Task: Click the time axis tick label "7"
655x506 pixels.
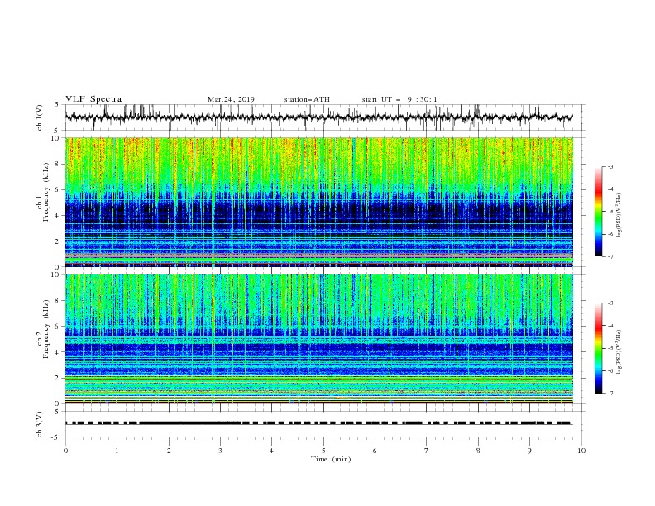Action: (x=427, y=451)
